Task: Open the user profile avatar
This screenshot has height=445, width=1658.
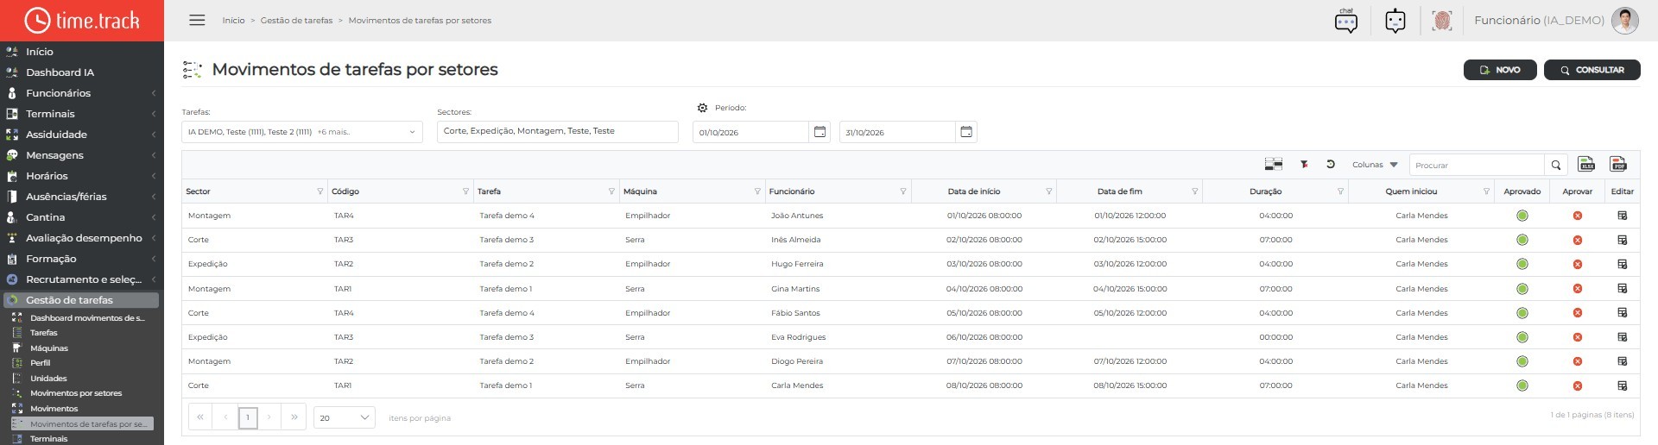Action: pos(1624,21)
